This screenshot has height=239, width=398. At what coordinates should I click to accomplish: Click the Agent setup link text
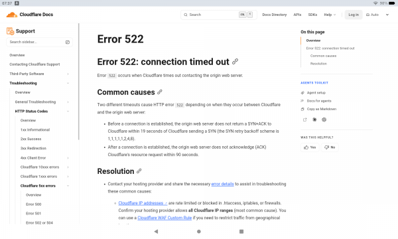pos(316,93)
